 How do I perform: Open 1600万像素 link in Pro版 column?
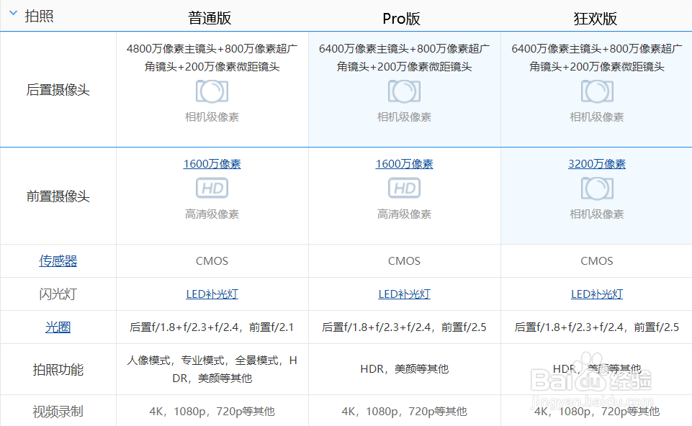click(404, 164)
